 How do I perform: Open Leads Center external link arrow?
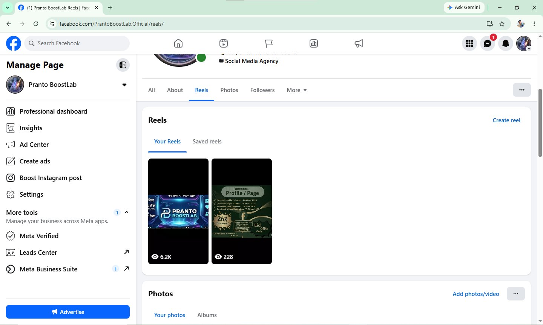click(x=127, y=252)
